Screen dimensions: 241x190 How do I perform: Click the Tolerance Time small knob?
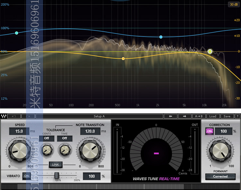click(x=65, y=150)
